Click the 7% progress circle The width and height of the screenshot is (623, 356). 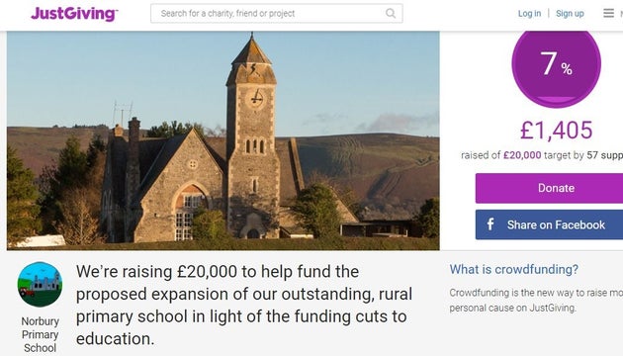[556, 65]
